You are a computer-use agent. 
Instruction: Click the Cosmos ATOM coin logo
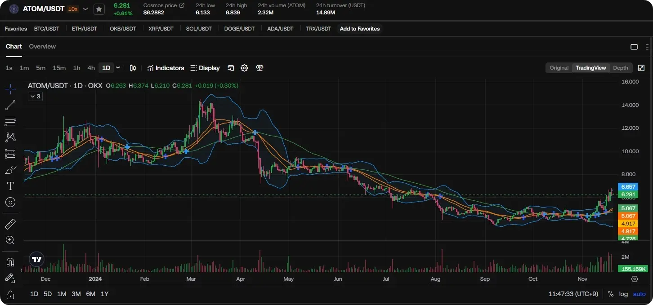(x=14, y=9)
